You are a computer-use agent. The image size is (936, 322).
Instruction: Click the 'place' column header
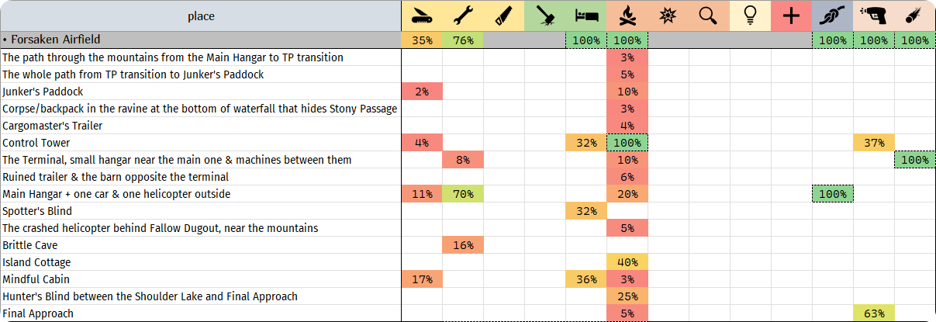click(x=201, y=16)
